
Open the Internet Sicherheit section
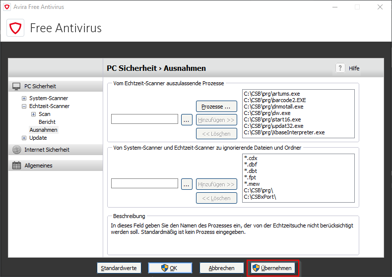click(56, 150)
